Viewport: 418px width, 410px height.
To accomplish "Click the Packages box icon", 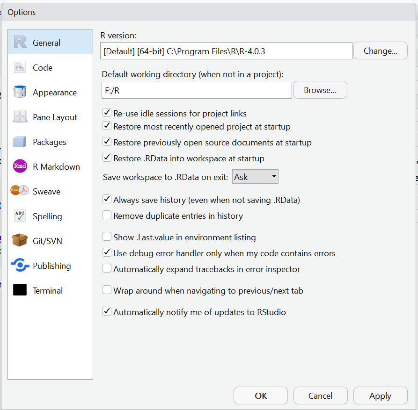I will 20,142.
